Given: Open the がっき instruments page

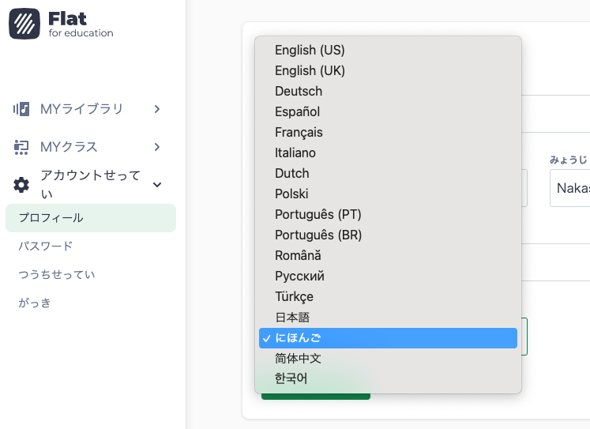Looking at the screenshot, I should tap(35, 303).
